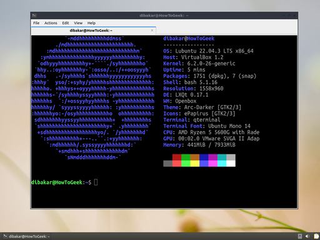Image resolution: width=320 pixels, height=240 pixels.
Task: Maximize the qterminal window
Action: pos(289,16)
